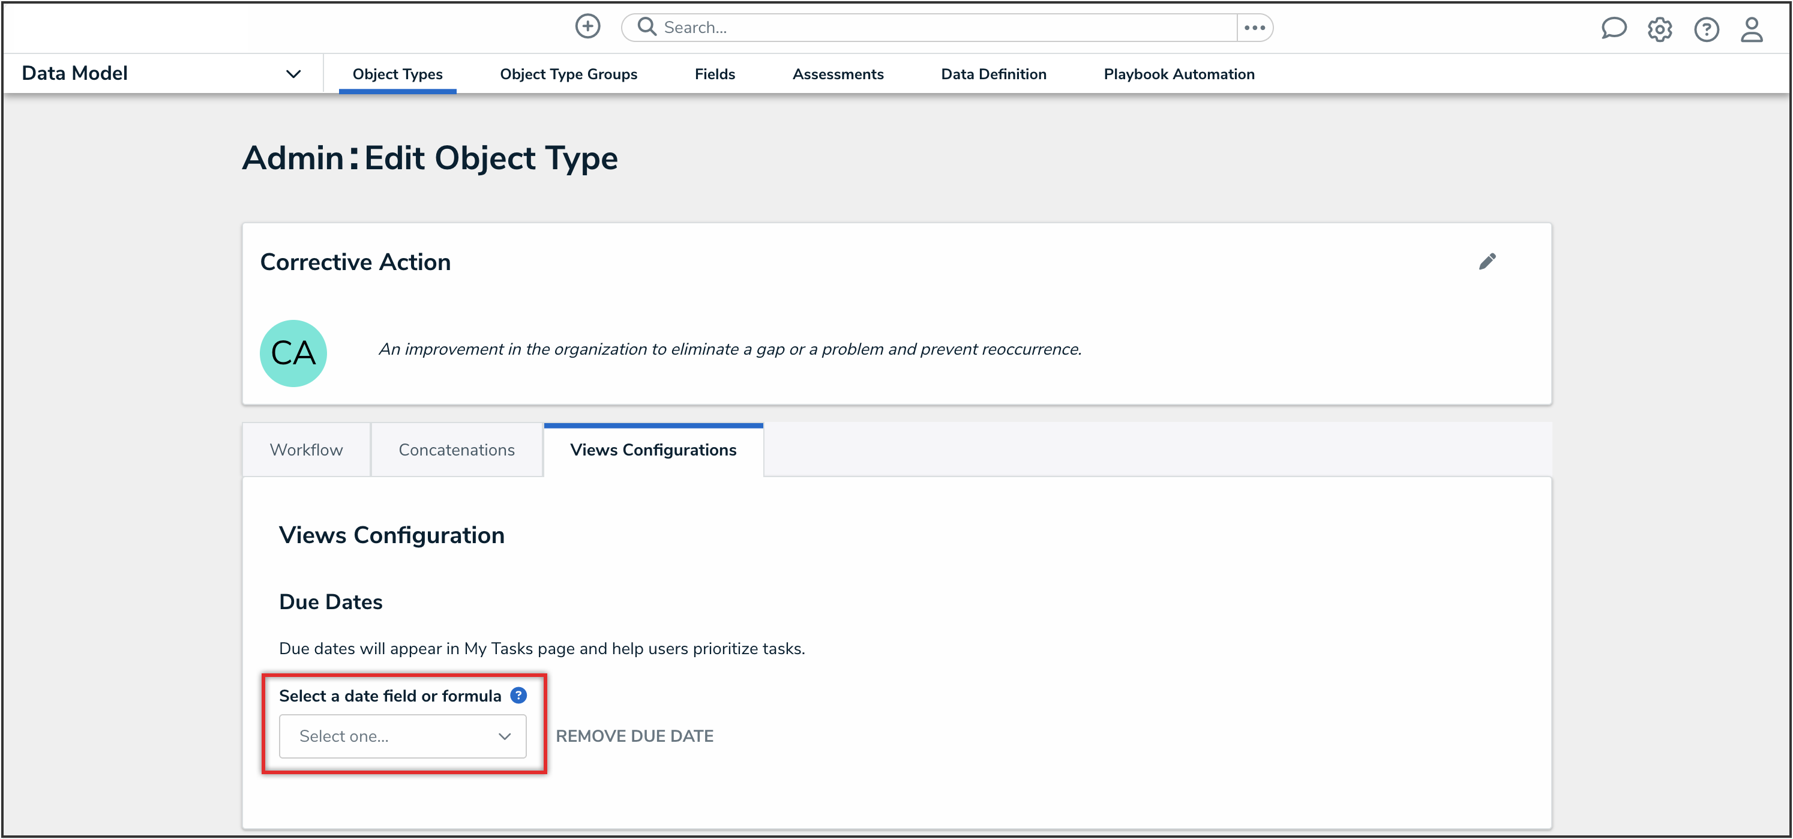
Task: Open the Playbook Automation tab
Action: [x=1179, y=74]
